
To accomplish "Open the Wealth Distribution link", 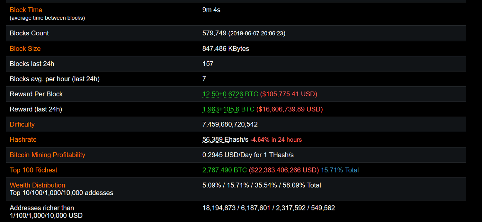I will pyautogui.click(x=38, y=185).
